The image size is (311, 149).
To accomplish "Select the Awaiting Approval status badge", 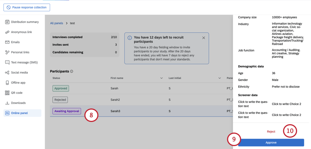I will 67,111.
